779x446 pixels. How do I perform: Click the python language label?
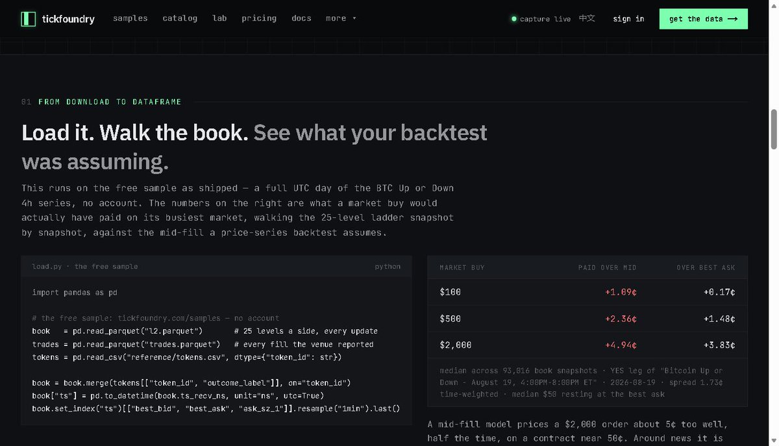pos(388,267)
